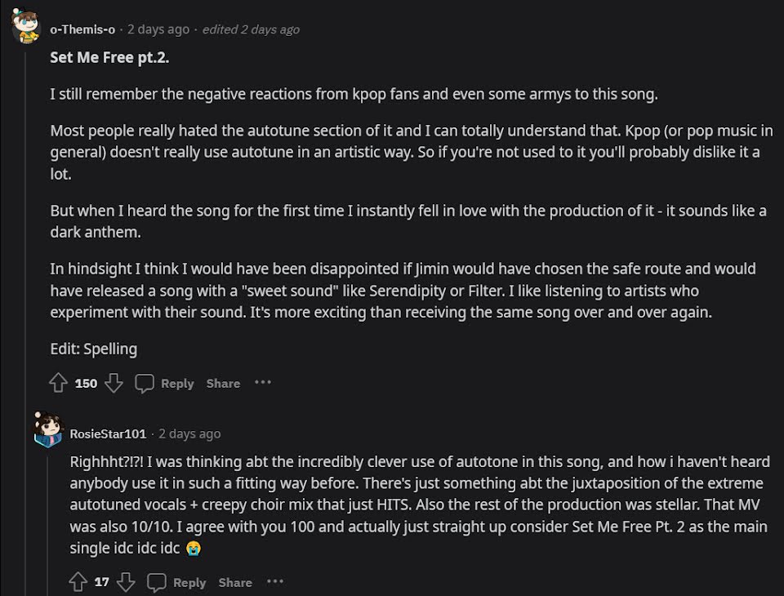784x596 pixels.
Task: Click the '2 days ago' timestamp beside o-Themis-o
Action: coord(158,29)
